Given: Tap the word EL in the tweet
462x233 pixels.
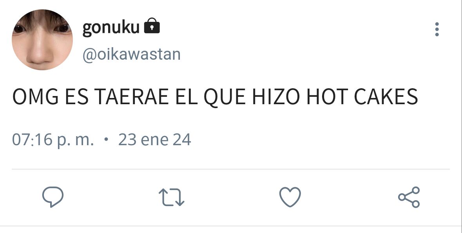Looking at the screenshot, I should (x=186, y=97).
